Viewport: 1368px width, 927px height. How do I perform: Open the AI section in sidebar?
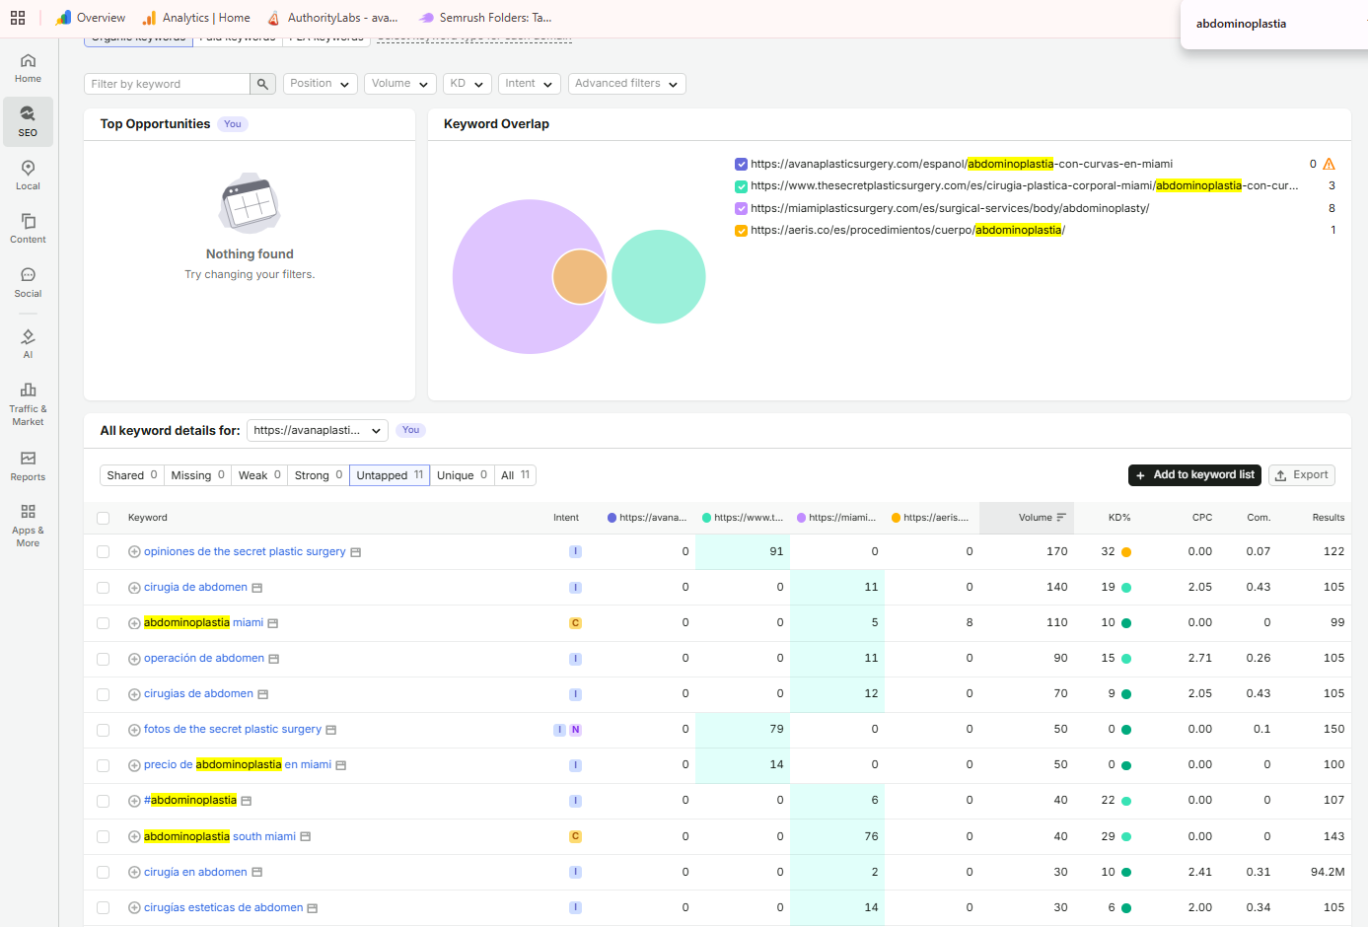pyautogui.click(x=28, y=344)
